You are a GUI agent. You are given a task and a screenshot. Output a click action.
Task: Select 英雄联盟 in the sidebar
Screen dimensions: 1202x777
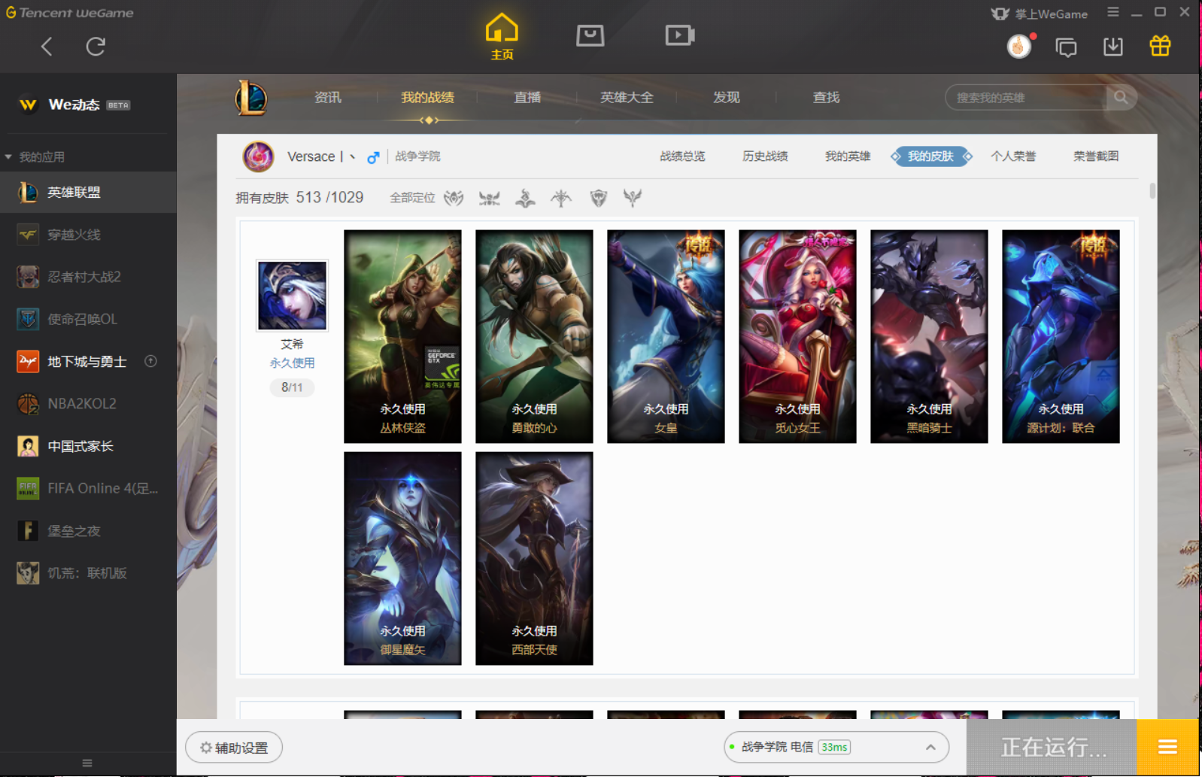click(88, 193)
